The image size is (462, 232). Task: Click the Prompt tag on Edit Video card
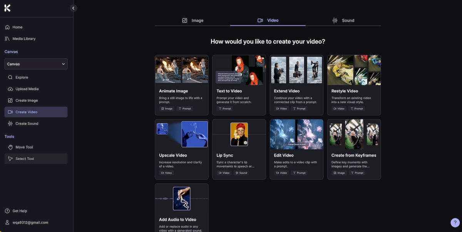[x=300, y=173]
